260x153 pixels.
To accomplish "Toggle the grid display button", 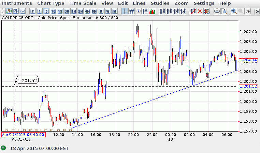I will (x=131, y=11).
